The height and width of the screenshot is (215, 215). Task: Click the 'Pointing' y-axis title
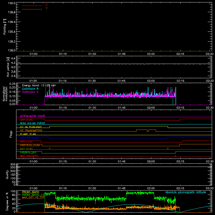click(x=5, y=27)
